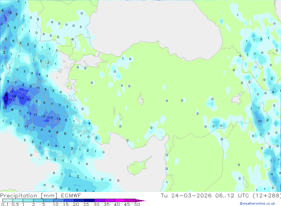Click the 'Precipitation [mm]' title text
The height and width of the screenshot is (206, 281).
click(x=29, y=196)
